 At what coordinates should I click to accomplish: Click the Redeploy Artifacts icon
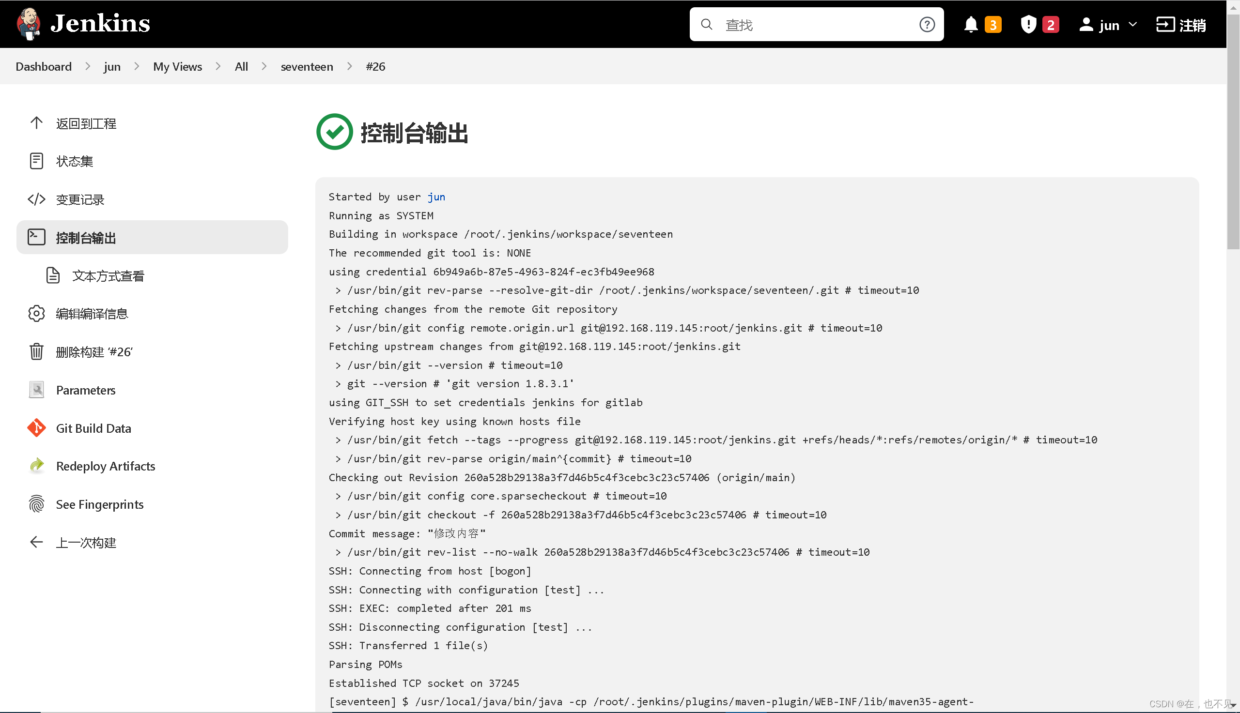(36, 466)
